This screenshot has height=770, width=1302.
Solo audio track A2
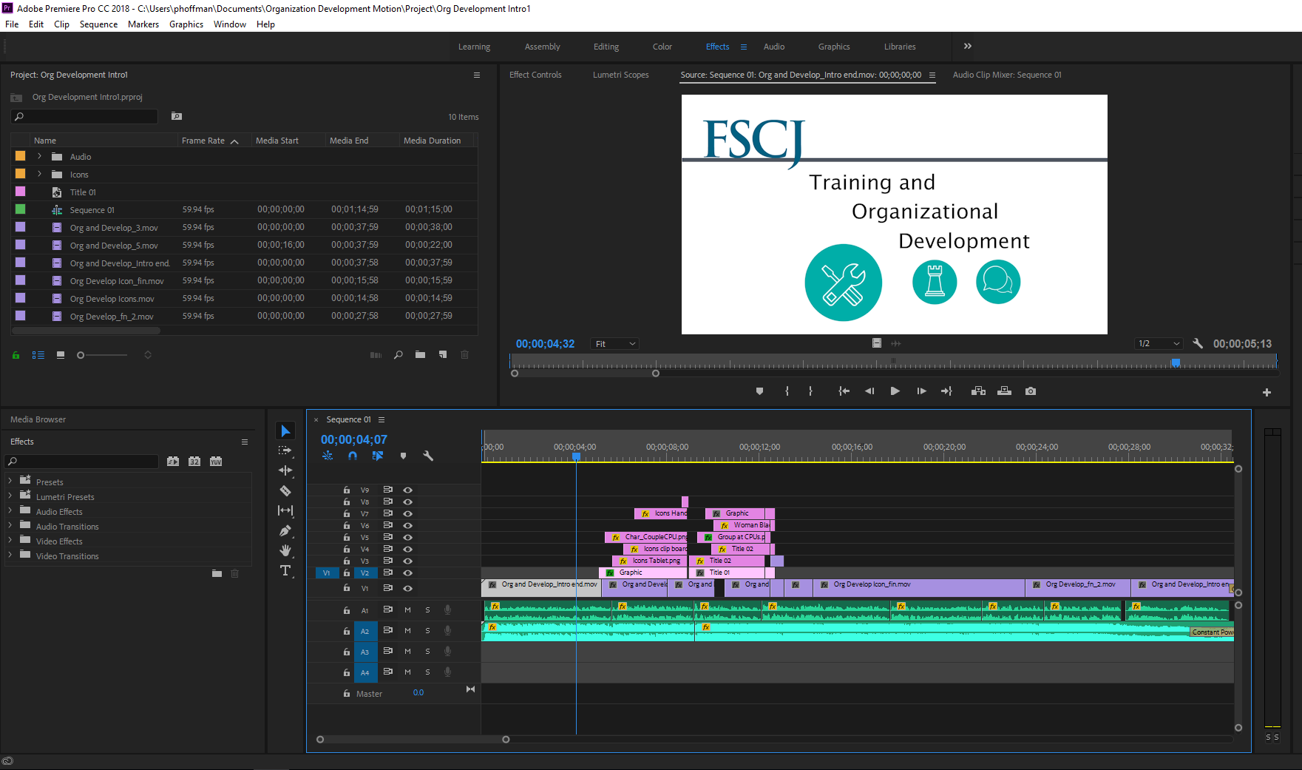pyautogui.click(x=427, y=631)
